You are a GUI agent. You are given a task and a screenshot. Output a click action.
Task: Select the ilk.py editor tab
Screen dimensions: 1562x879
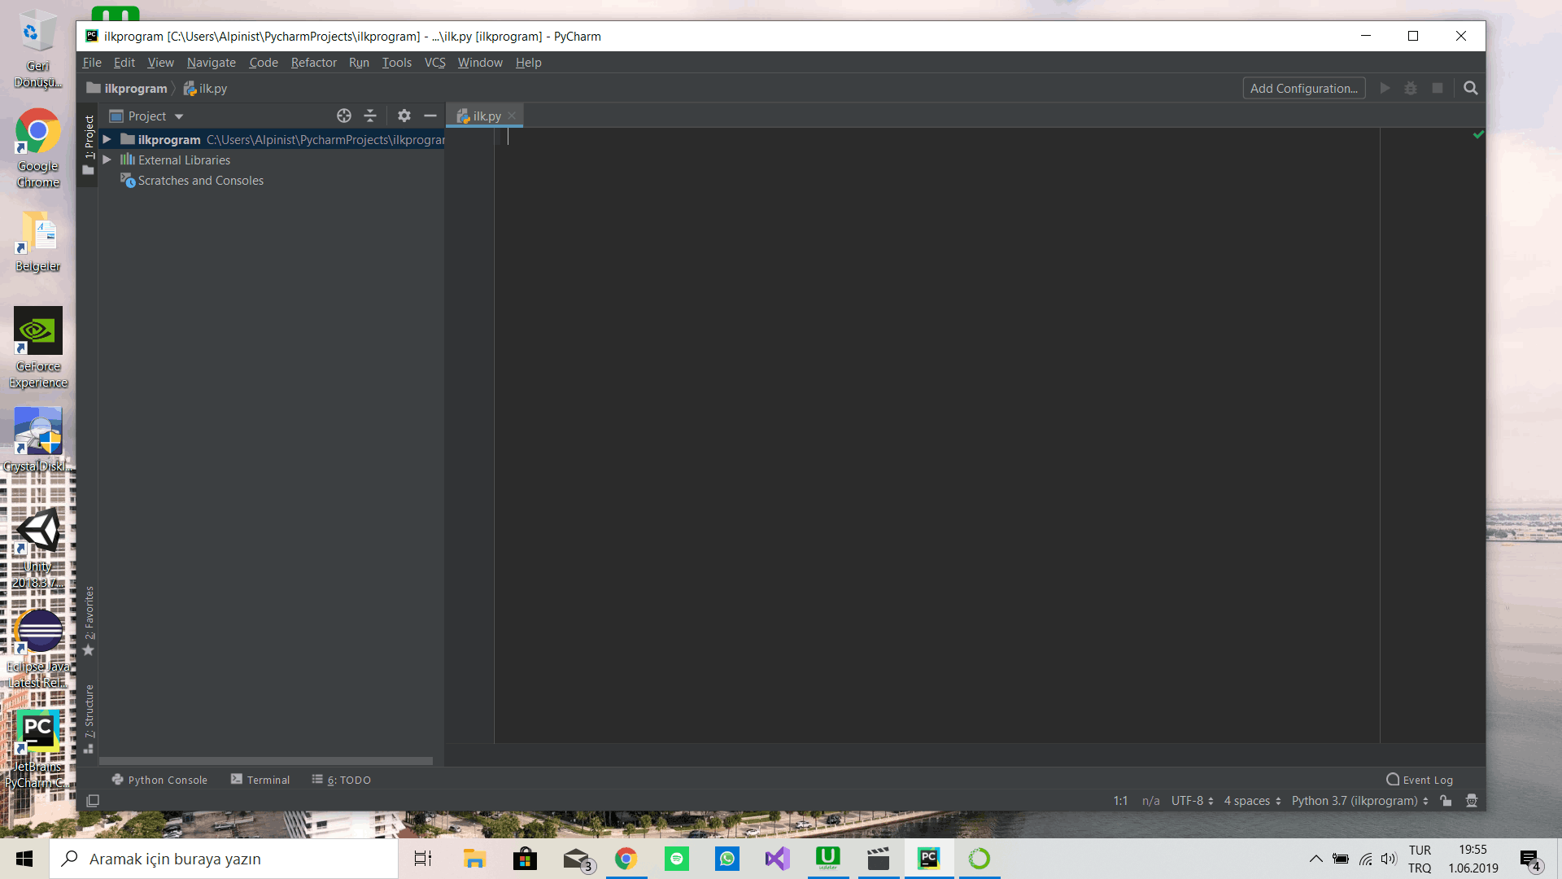pyautogui.click(x=486, y=116)
